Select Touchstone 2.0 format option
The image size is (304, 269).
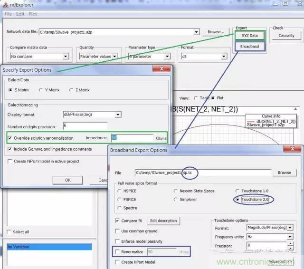click(x=238, y=200)
